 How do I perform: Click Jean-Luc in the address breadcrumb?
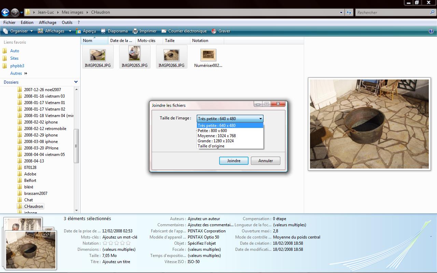pyautogui.click(x=46, y=12)
